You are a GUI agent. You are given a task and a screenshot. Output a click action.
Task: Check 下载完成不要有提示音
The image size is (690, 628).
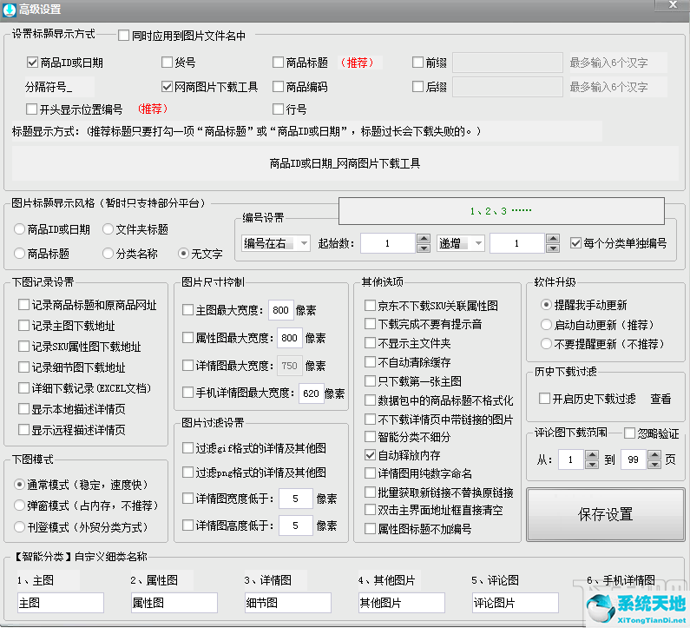pyautogui.click(x=370, y=324)
